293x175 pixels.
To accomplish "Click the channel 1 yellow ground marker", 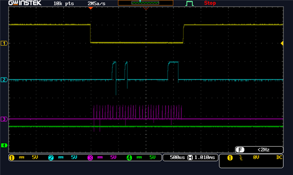I will [x=4, y=43].
